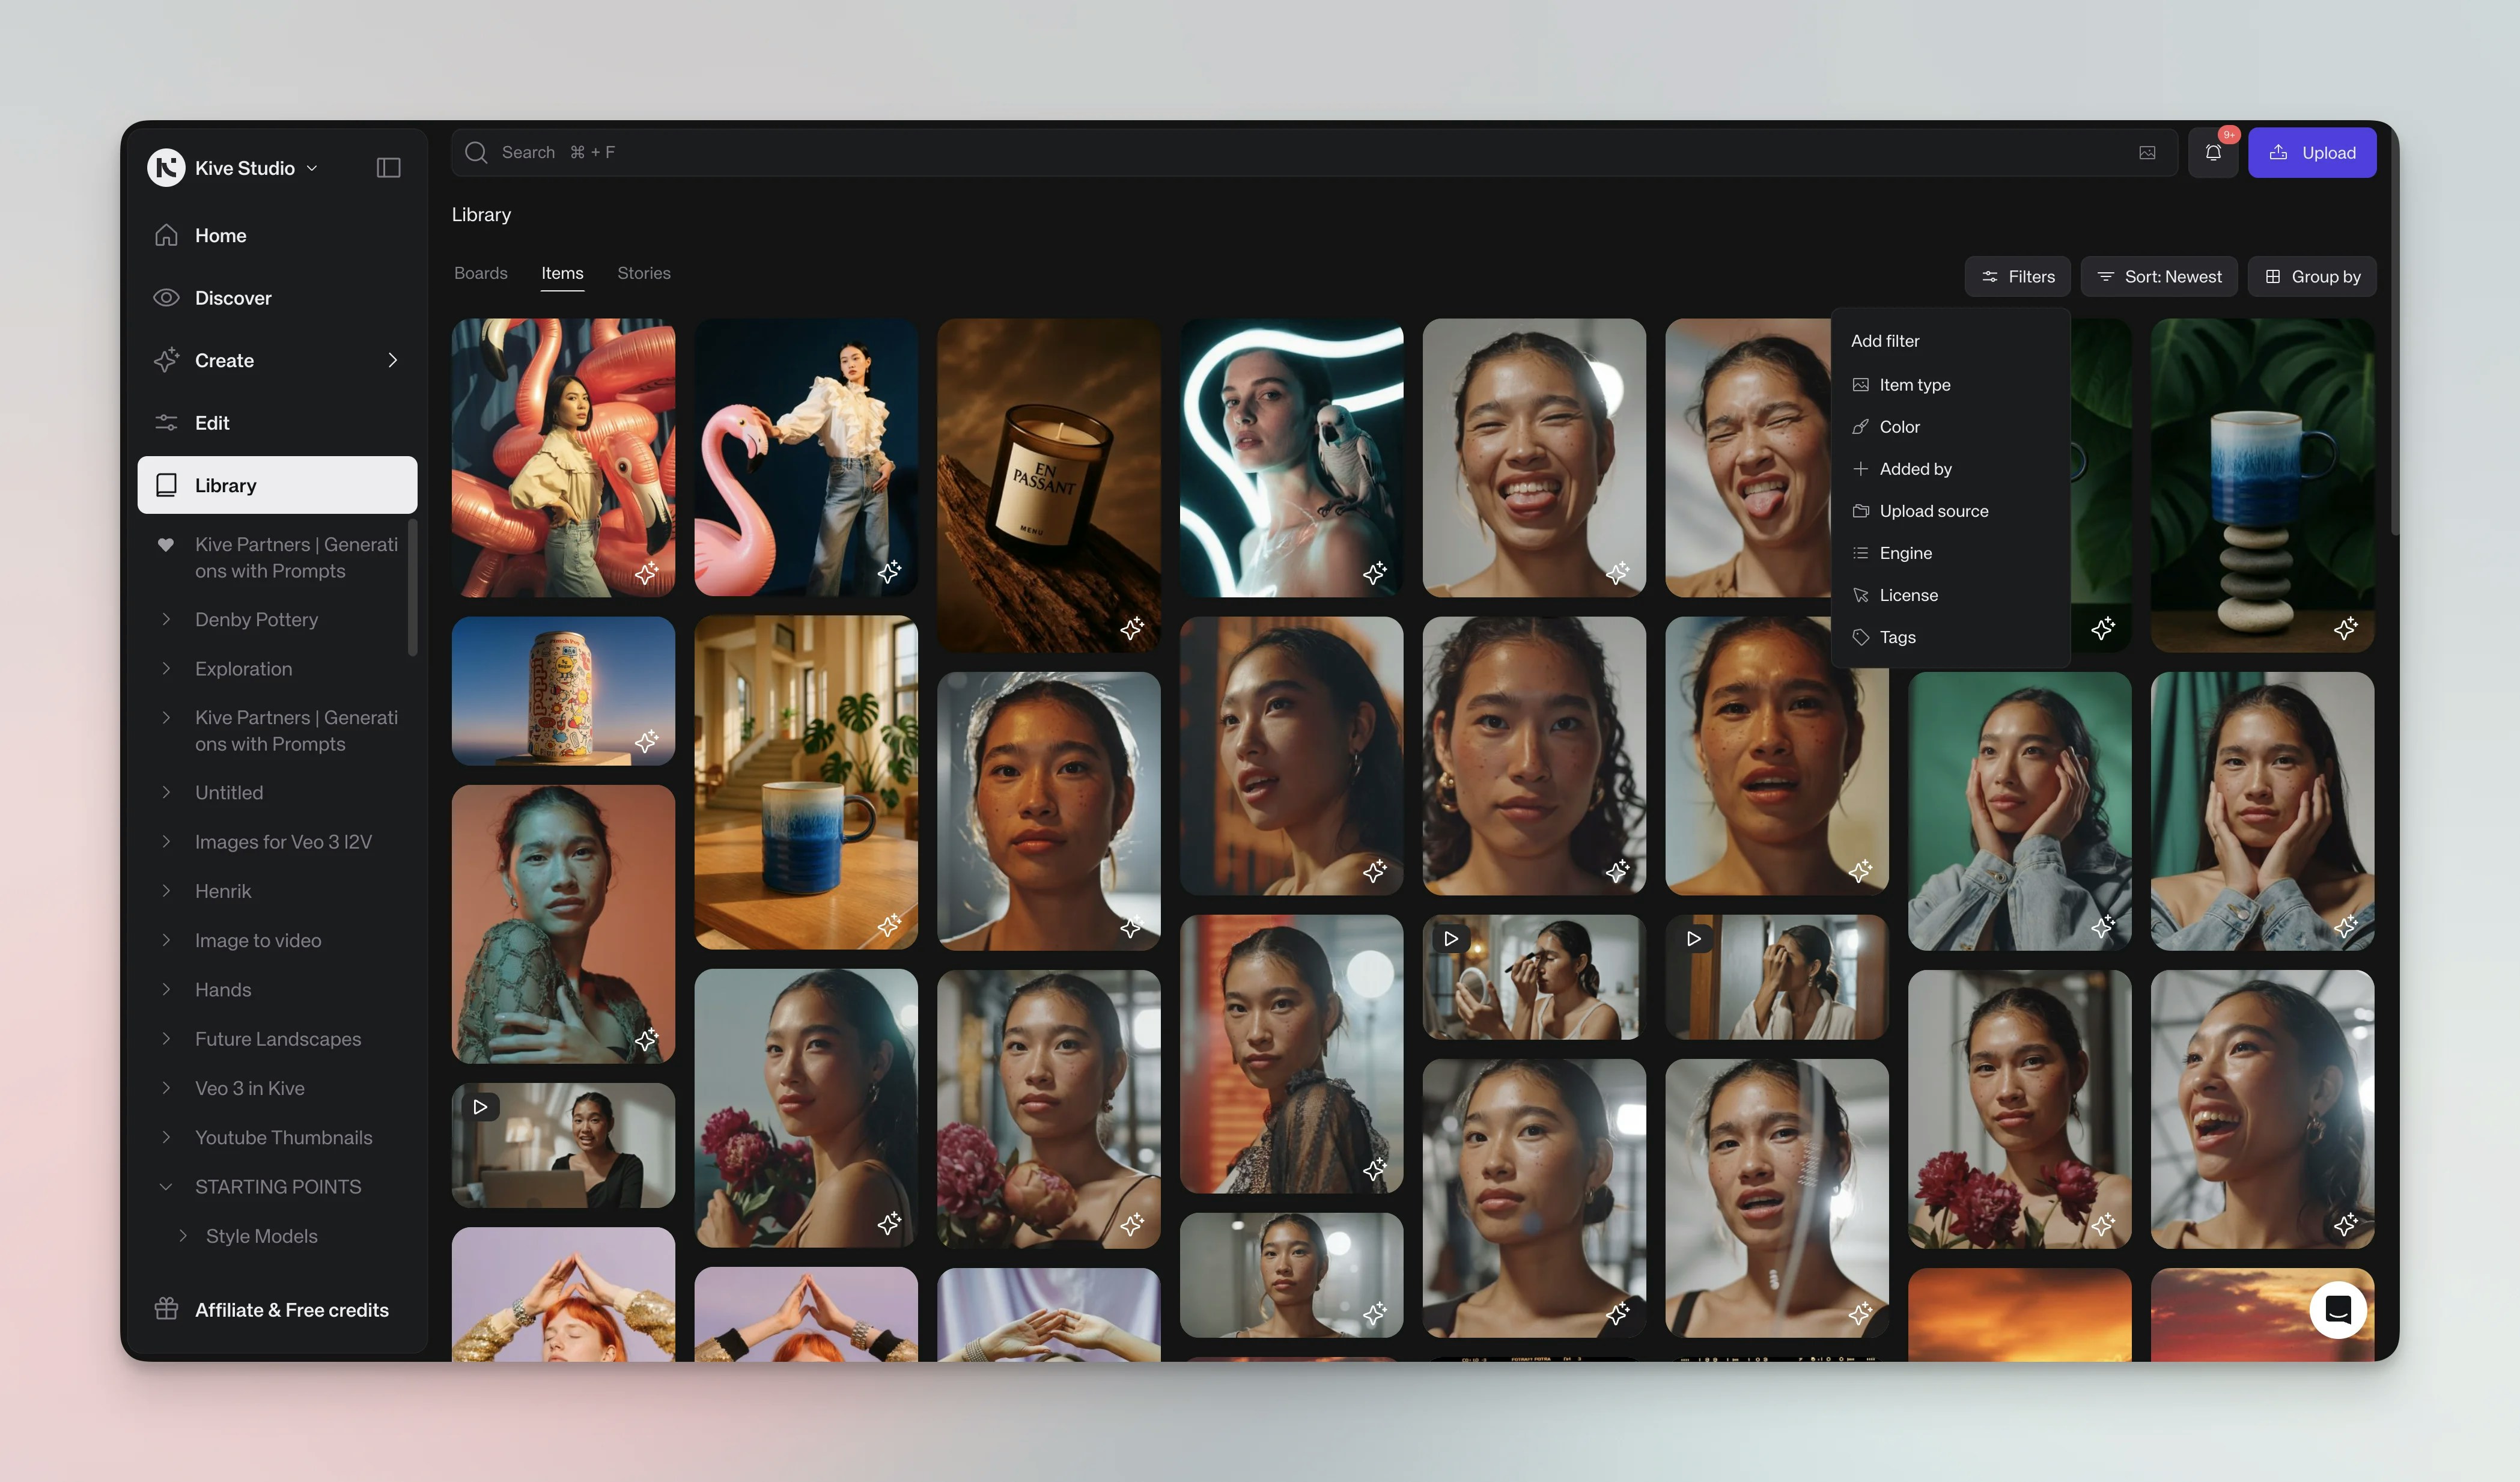Open Affiliate & Free credits gift icon
The height and width of the screenshot is (1482, 2520).
(x=166, y=1309)
